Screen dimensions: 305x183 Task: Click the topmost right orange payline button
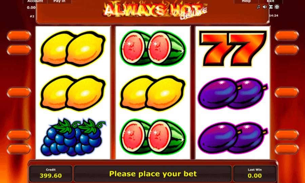pos(286,36)
